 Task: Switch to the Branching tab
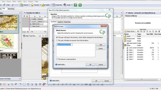point(11,9)
